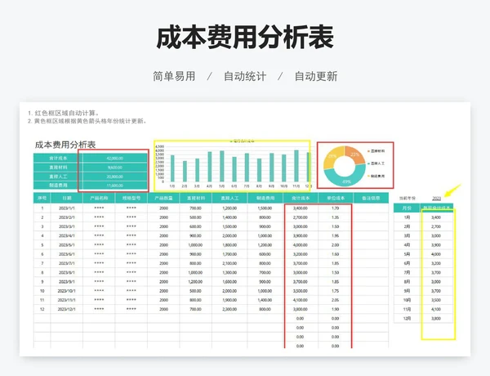Click manufacturing cost 1,400.00 in row 11
490x376 pixels.
click(x=265, y=300)
